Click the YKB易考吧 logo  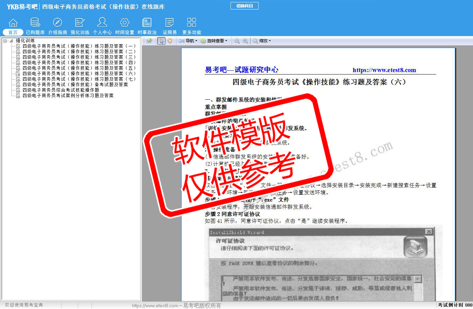[x=22, y=7]
